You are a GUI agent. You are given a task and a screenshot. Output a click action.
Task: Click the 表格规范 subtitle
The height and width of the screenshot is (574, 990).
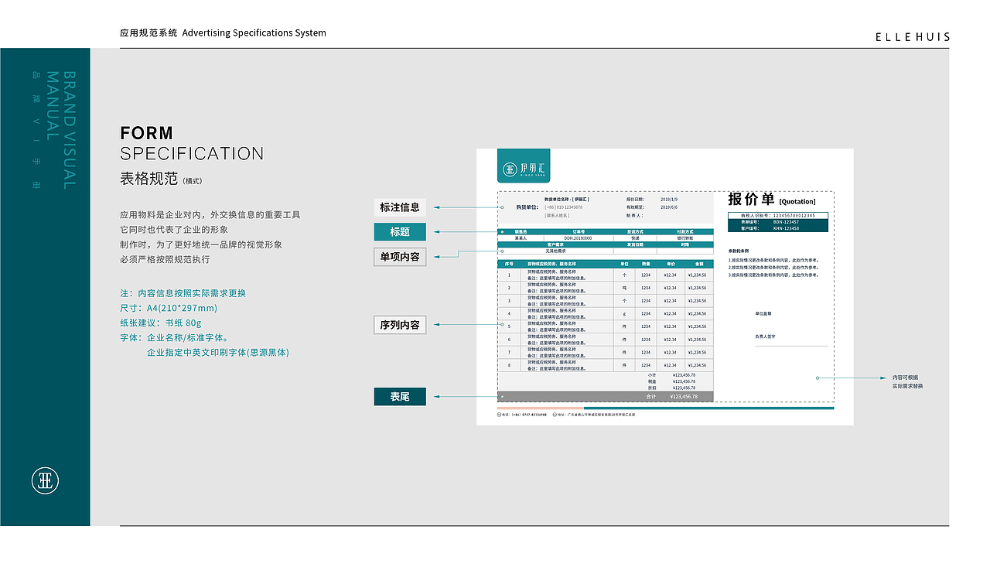pyautogui.click(x=148, y=179)
